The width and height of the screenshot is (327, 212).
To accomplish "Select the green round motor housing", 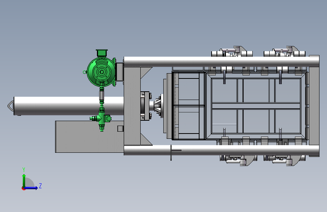I will coord(101,72).
